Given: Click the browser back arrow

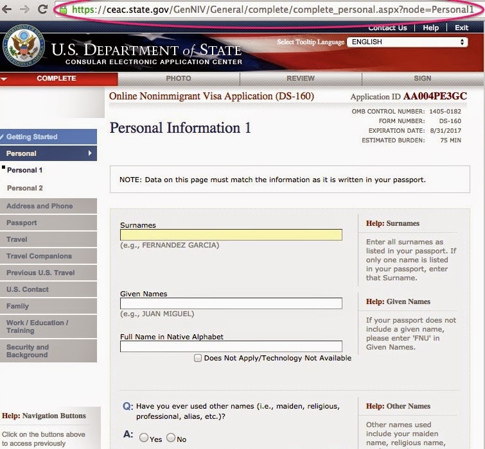Looking at the screenshot, I should (6, 9).
